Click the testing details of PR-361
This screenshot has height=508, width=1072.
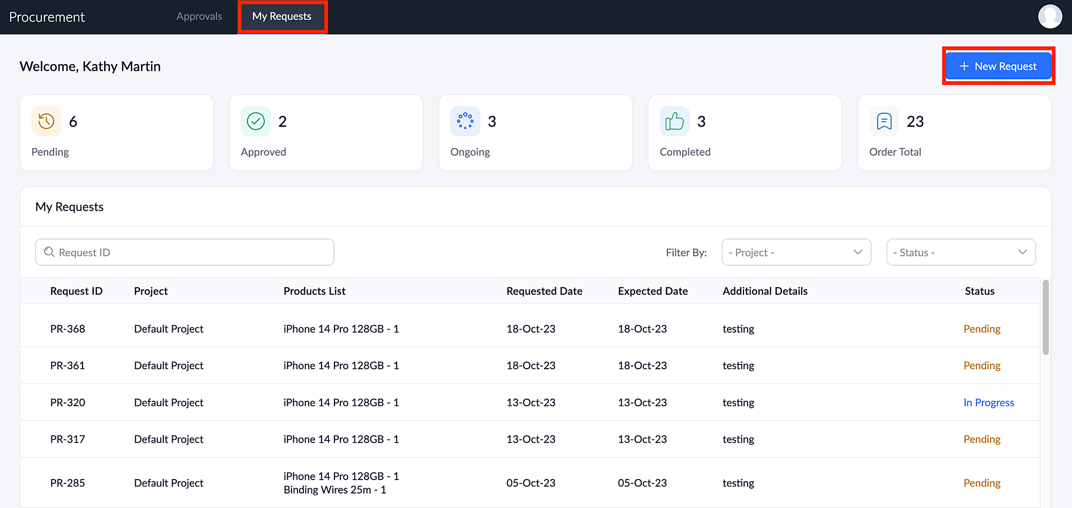click(x=738, y=365)
